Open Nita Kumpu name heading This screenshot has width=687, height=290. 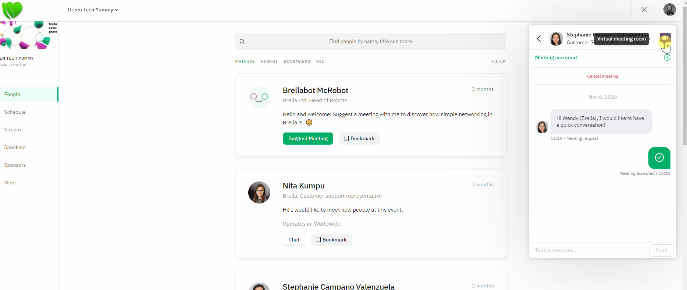coord(304,186)
